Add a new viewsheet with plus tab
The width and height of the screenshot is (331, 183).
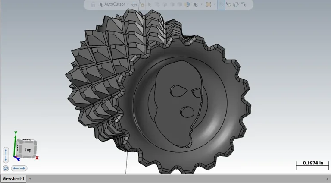coord(30,179)
